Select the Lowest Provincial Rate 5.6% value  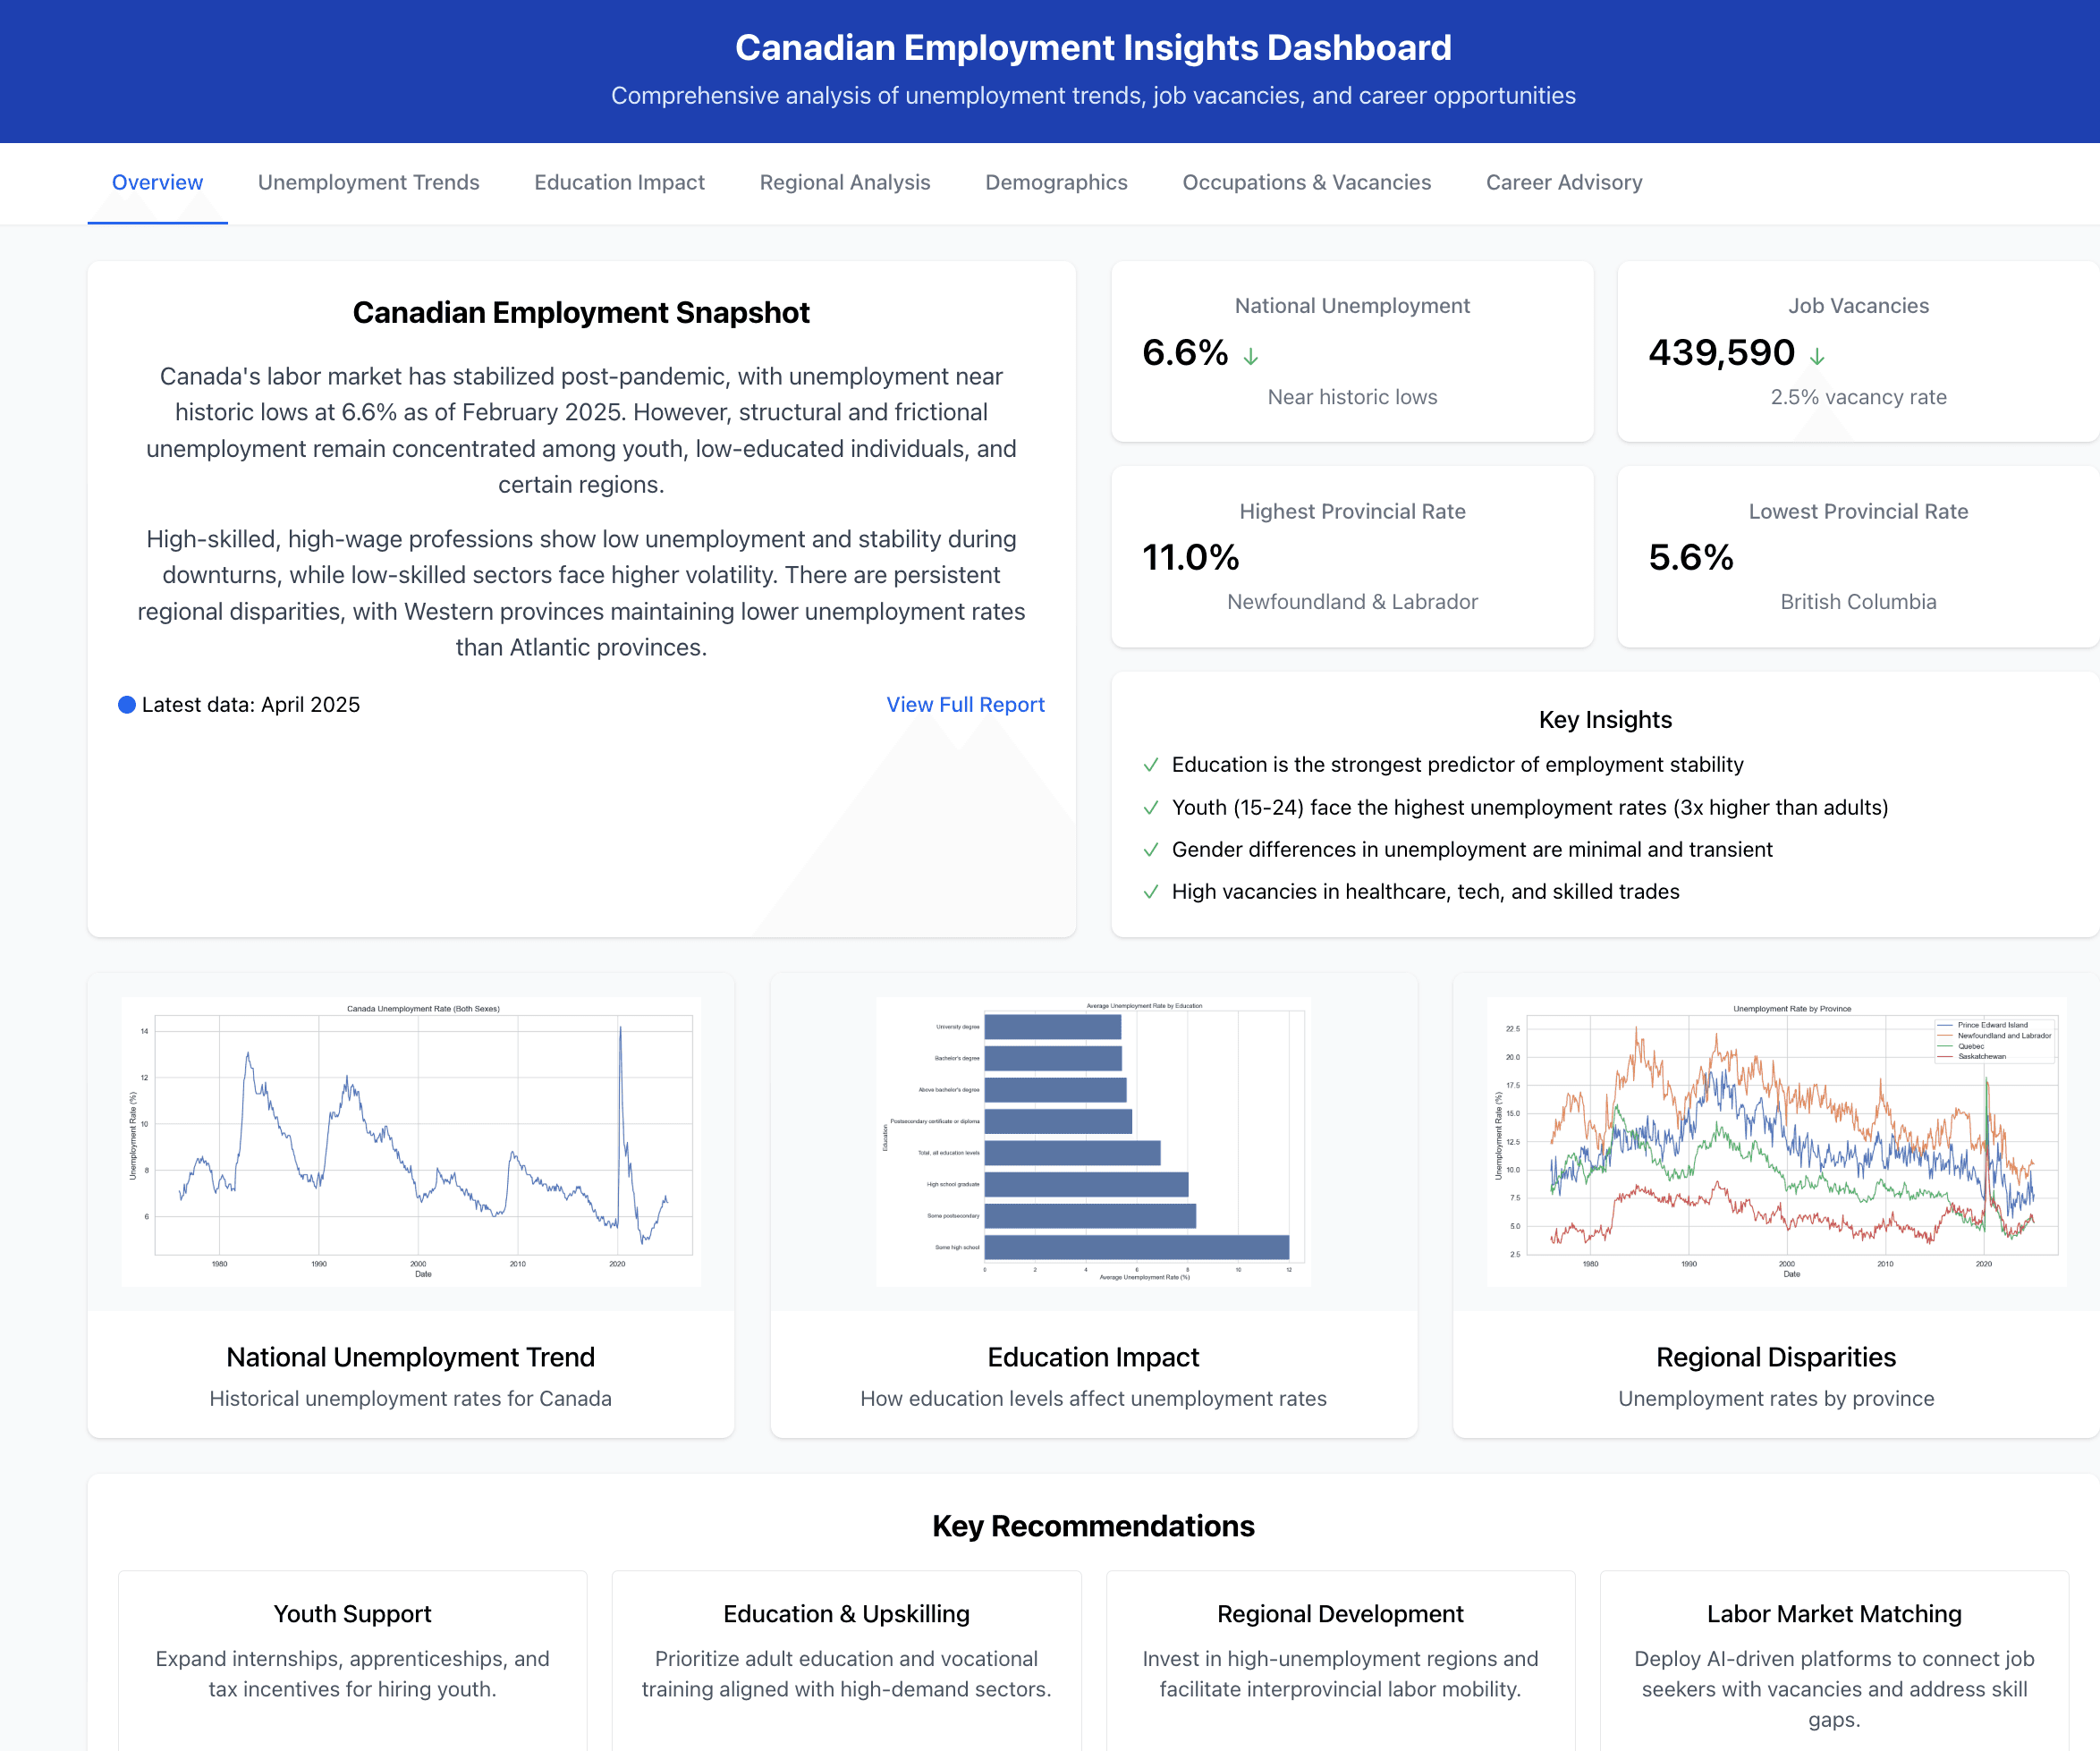1690,558
